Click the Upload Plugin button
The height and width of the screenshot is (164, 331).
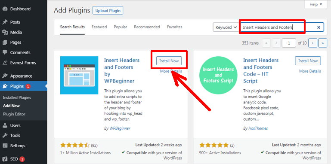pos(108,11)
